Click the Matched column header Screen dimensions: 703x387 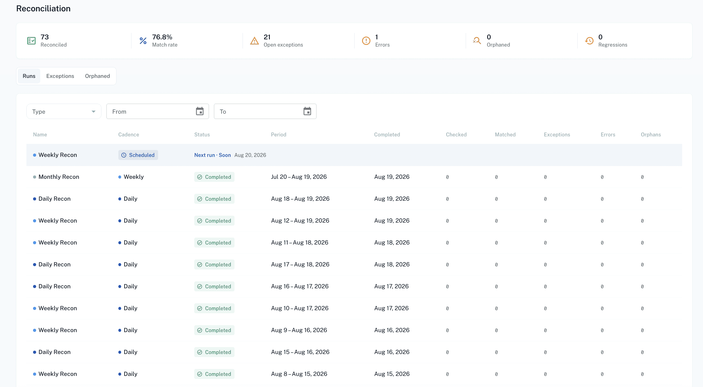(x=505, y=135)
